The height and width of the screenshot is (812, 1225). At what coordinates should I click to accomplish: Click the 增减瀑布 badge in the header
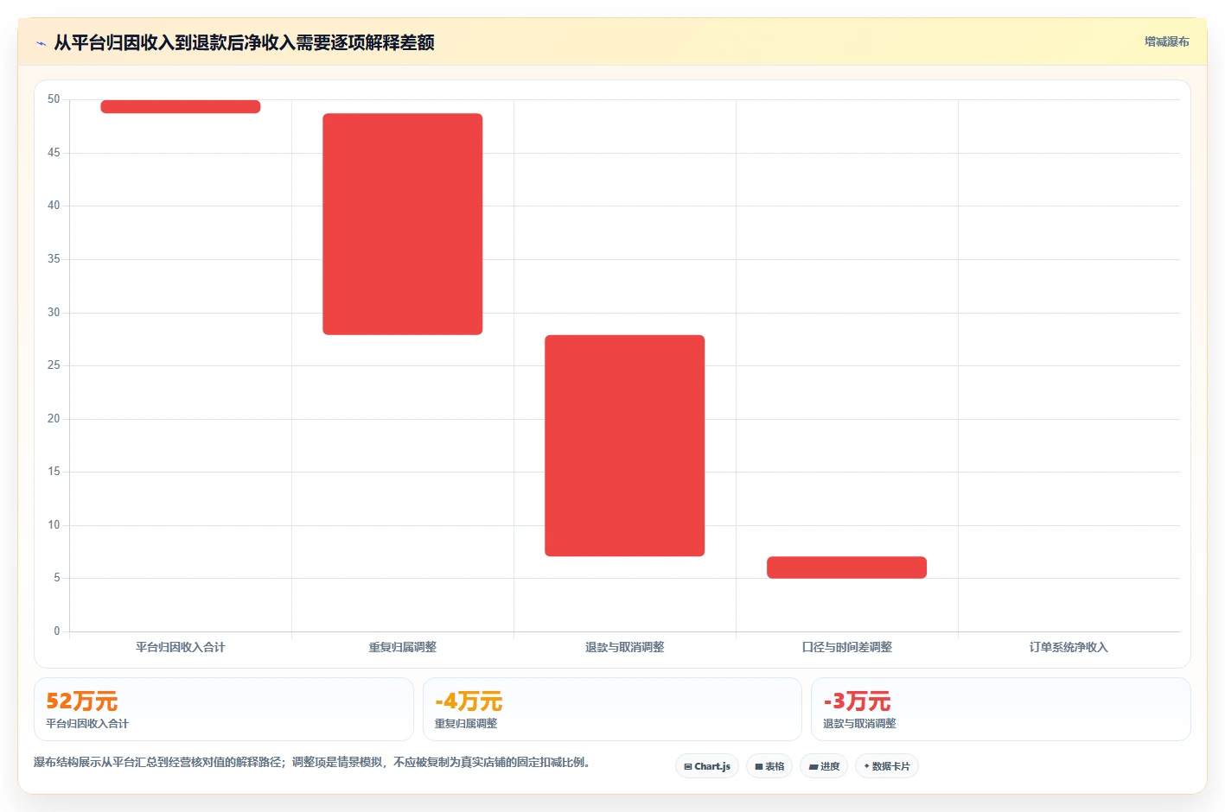(1166, 41)
